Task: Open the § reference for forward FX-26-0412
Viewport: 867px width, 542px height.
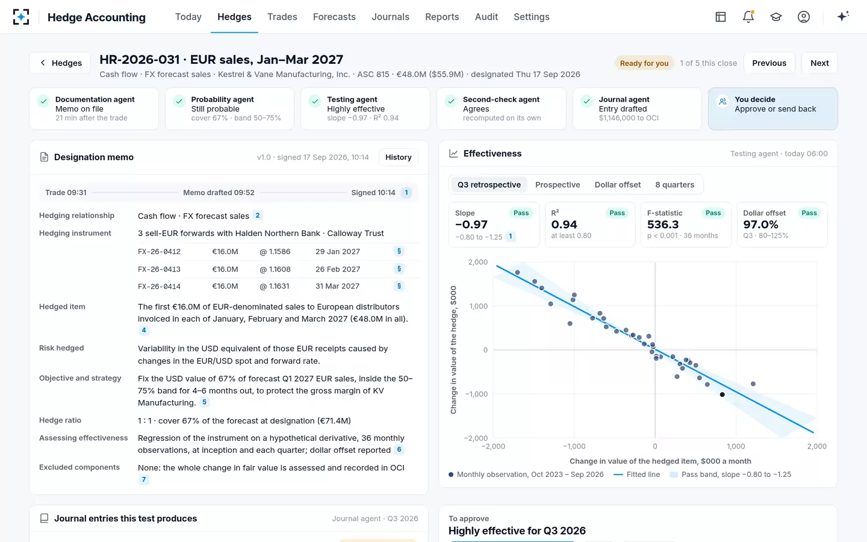Action: 399,251
